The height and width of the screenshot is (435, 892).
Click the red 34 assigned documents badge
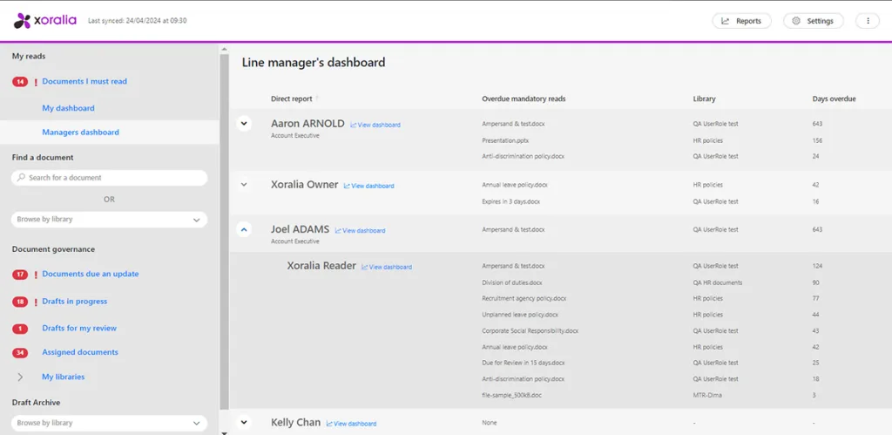pyautogui.click(x=20, y=353)
